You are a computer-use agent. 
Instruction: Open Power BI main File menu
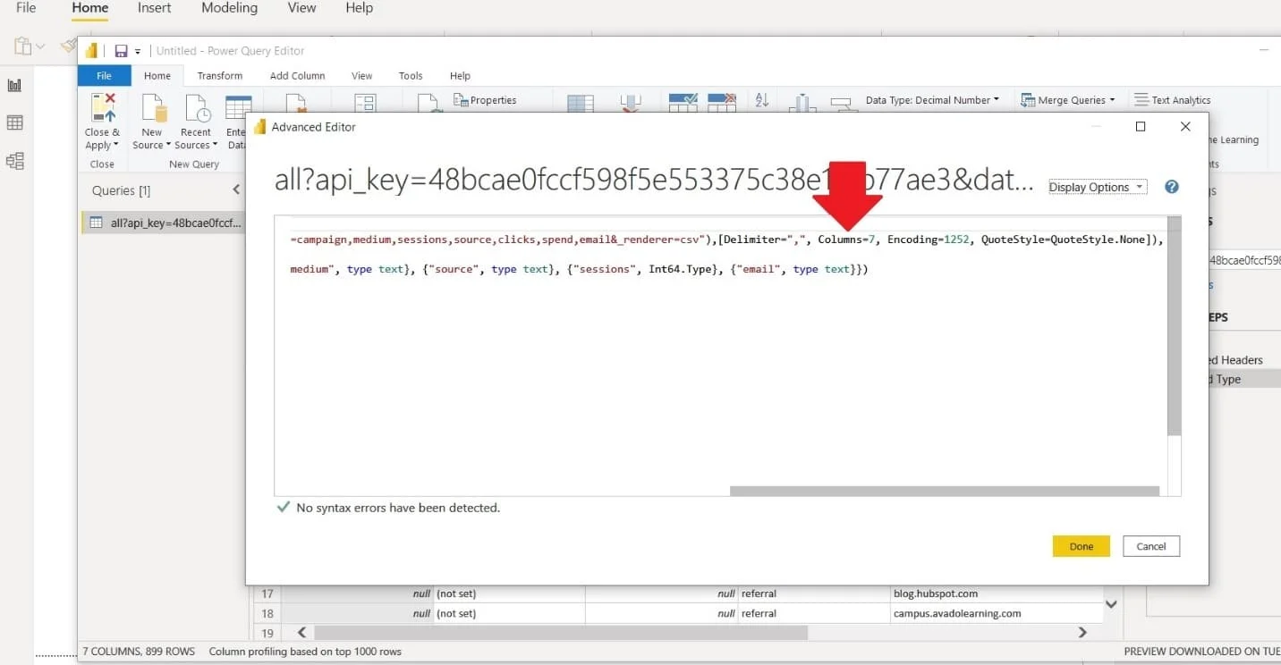click(x=27, y=8)
